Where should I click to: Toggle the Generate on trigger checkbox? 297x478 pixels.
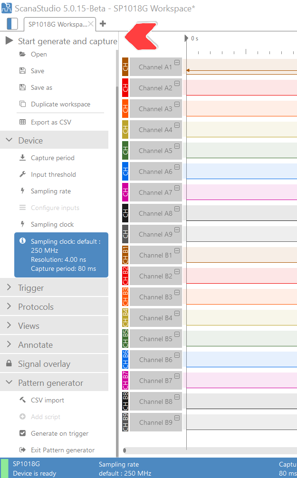pos(22,433)
